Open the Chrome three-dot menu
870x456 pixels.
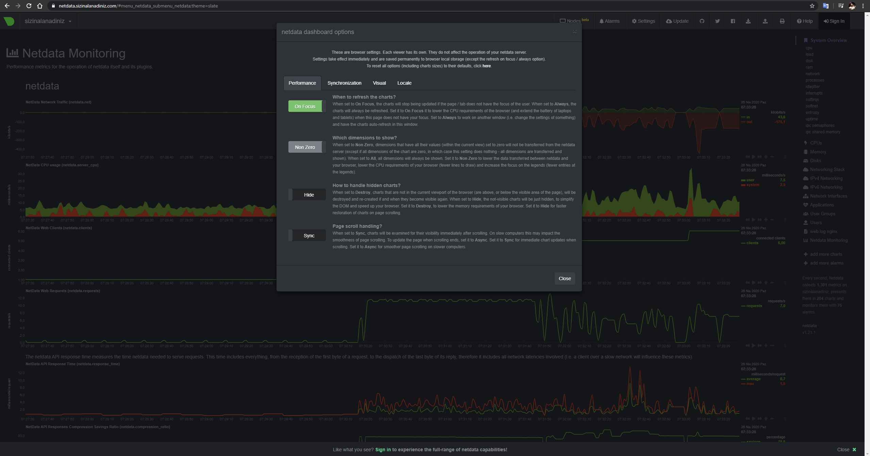pos(863,6)
